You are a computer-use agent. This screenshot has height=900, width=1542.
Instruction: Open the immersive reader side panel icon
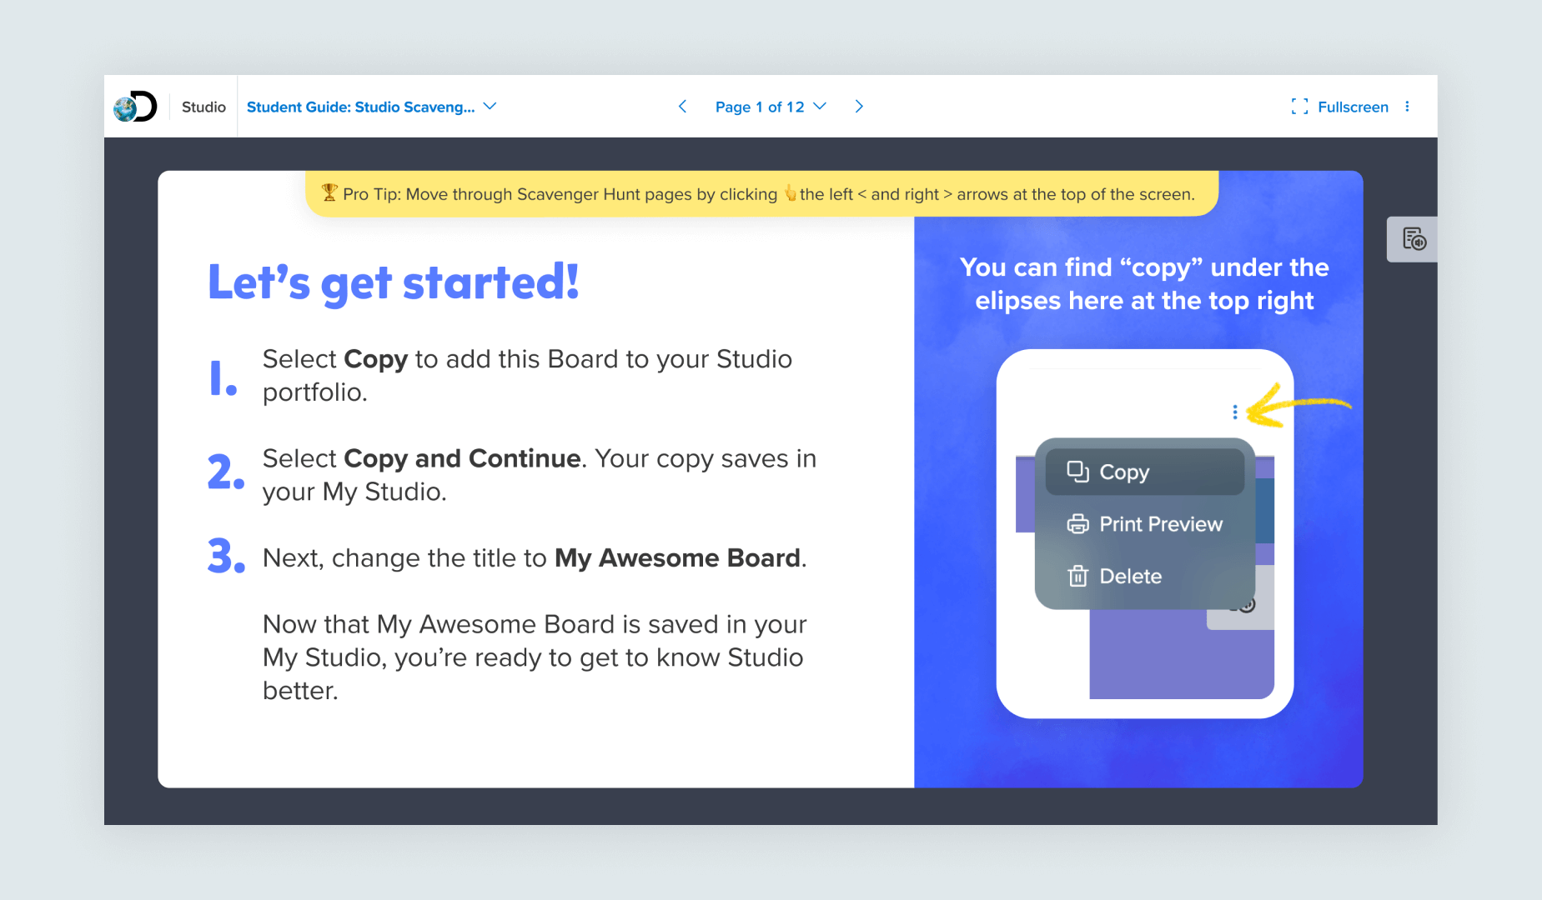coord(1414,239)
